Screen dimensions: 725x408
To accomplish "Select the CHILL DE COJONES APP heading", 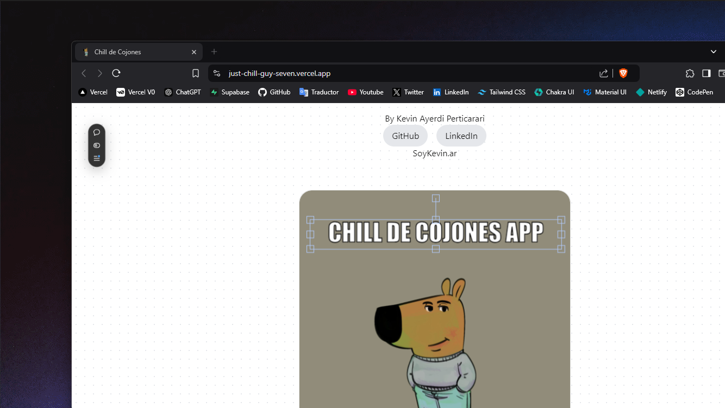I will pyautogui.click(x=434, y=233).
